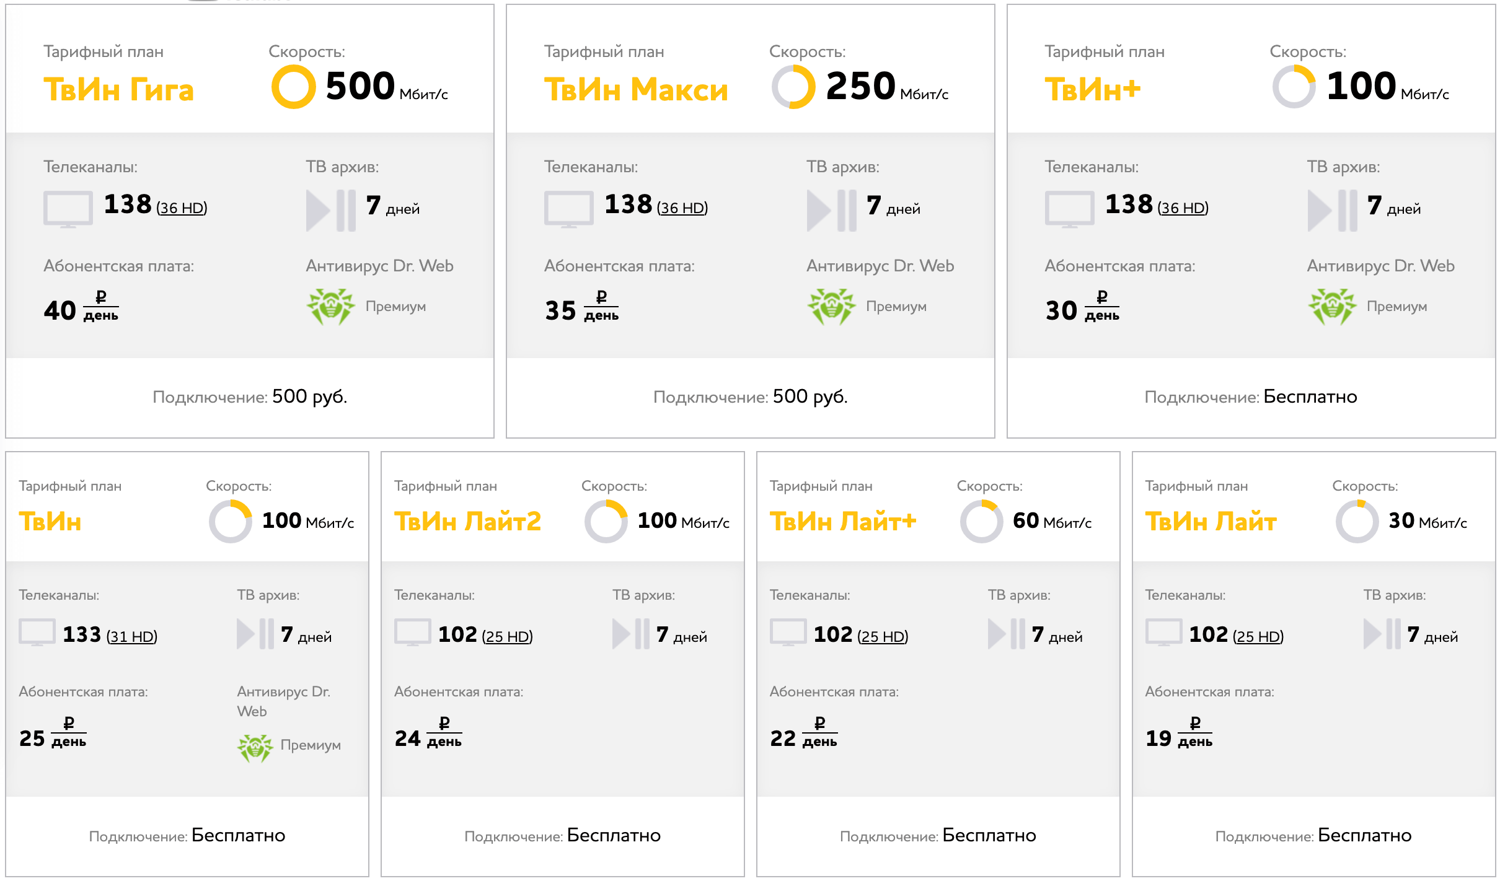1500x881 pixels.
Task: Open the 31 HD link in ТвИн plan
Action: point(132,636)
